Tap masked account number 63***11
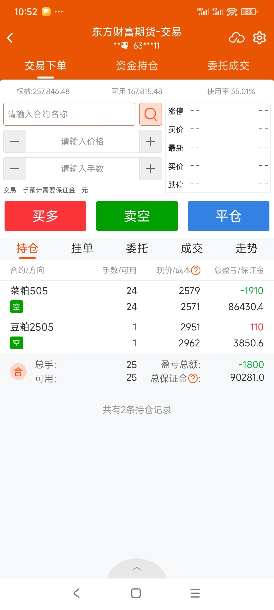274x610 pixels. (x=147, y=45)
